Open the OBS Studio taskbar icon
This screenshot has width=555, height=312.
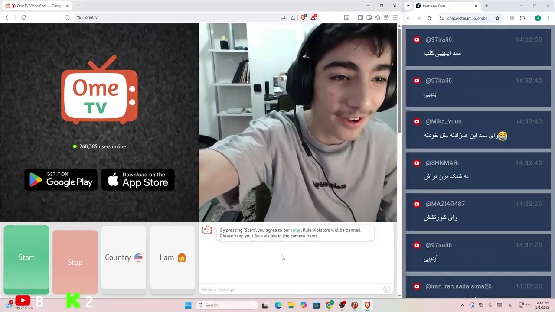coord(342,305)
